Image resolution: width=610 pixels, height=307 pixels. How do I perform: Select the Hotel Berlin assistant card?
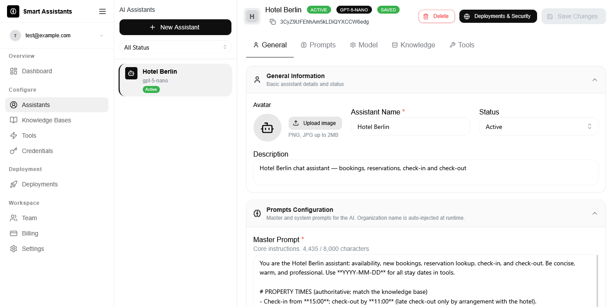(x=175, y=80)
